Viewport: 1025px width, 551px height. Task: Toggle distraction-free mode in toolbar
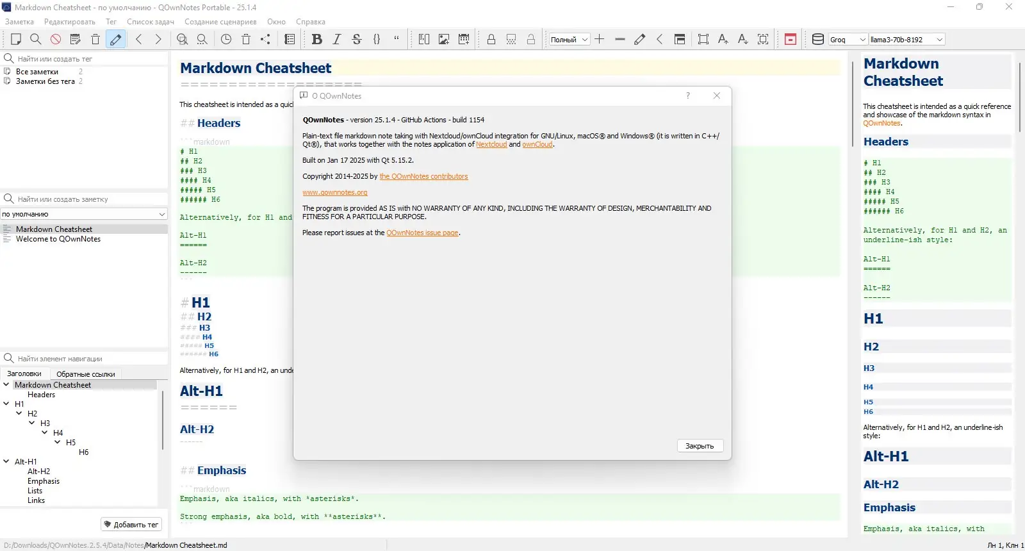[703, 39]
